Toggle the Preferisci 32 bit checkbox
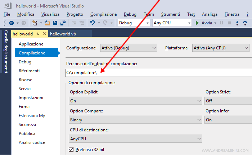The height and width of the screenshot is (155, 252). tap(71, 149)
